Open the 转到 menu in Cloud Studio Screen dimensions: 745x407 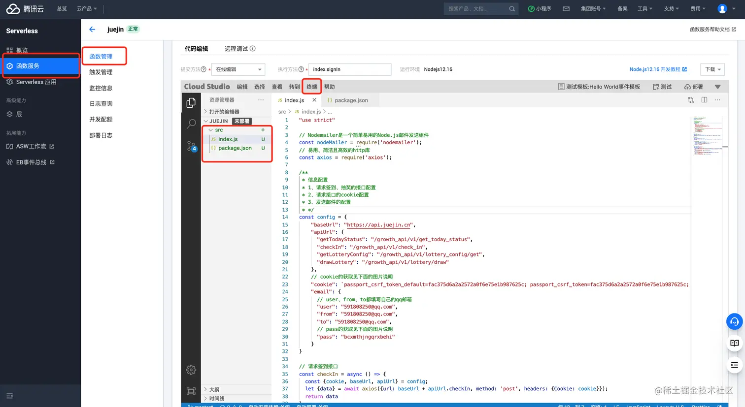point(295,87)
